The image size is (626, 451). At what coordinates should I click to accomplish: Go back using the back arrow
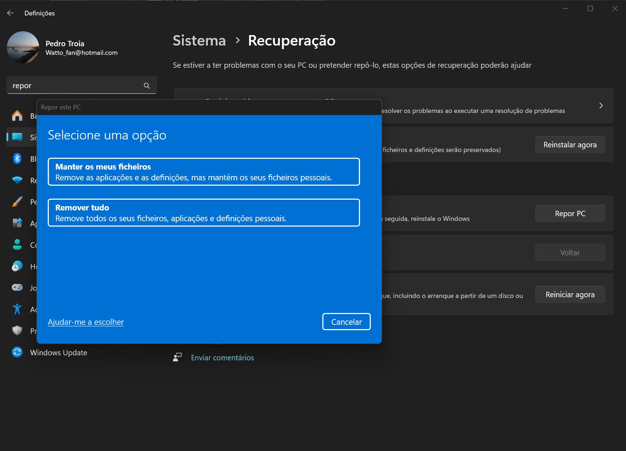coord(10,13)
